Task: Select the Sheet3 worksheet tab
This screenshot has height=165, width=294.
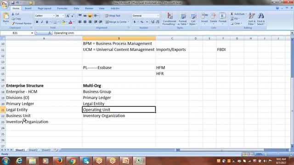Action: (46, 150)
